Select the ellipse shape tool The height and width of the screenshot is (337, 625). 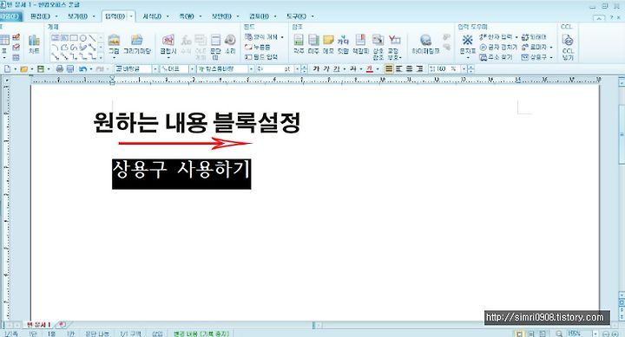83,38
